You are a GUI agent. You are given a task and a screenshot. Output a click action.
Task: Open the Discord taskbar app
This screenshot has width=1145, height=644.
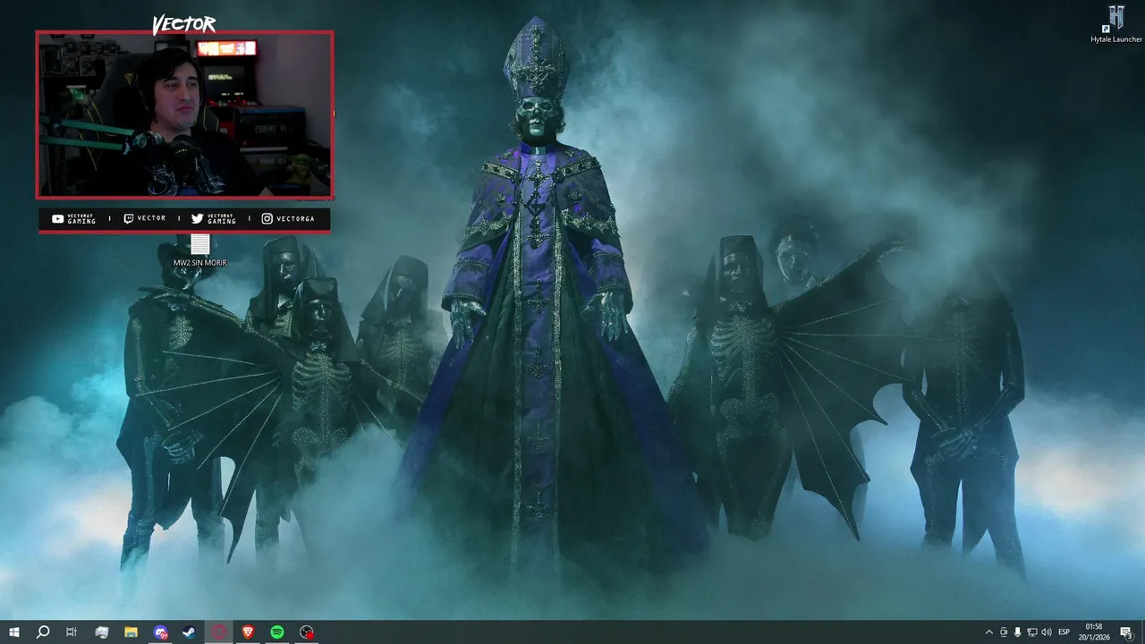160,632
